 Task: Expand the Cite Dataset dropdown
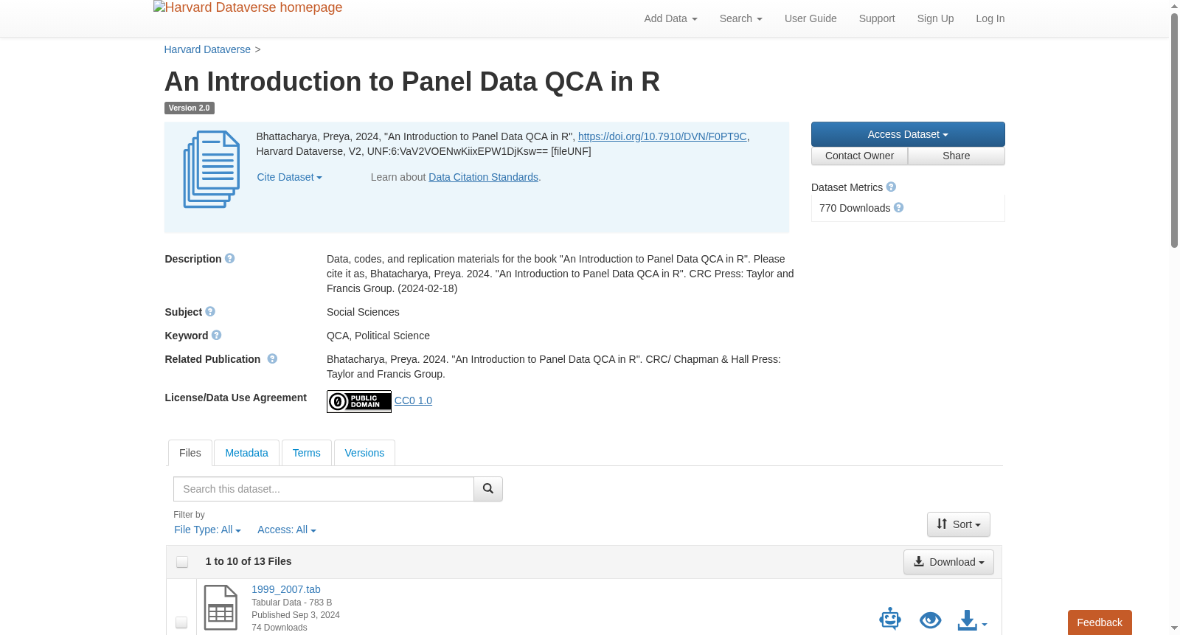pos(289,177)
